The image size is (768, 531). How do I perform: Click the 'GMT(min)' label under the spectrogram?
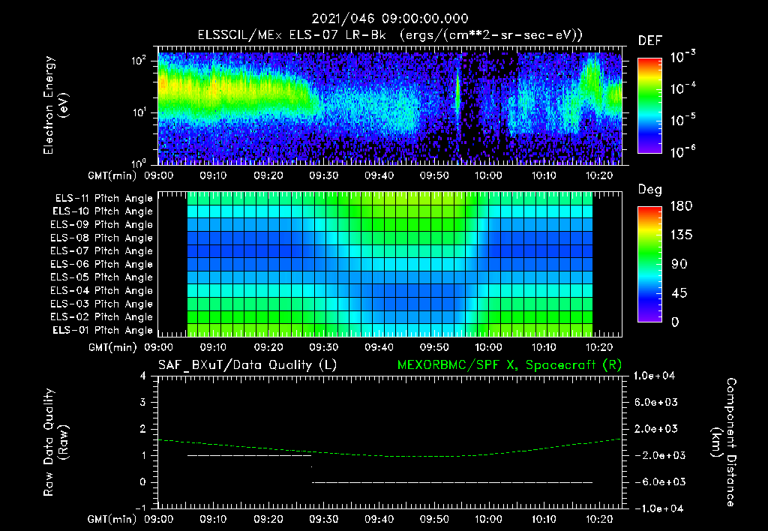click(x=112, y=175)
